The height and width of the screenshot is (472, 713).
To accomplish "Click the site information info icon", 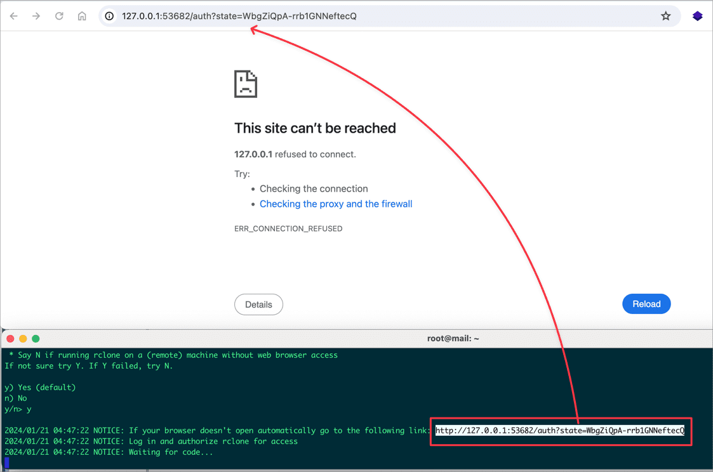I will coord(109,16).
